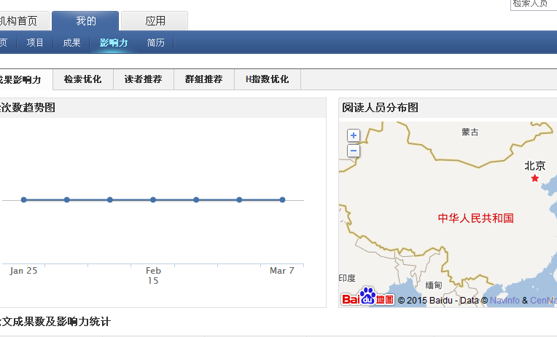
Task: Switch to the 检索优化 sub-tab
Action: [83, 79]
